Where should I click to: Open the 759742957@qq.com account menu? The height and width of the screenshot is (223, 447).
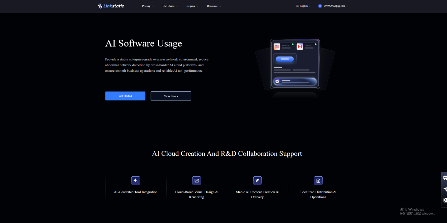tap(336, 6)
